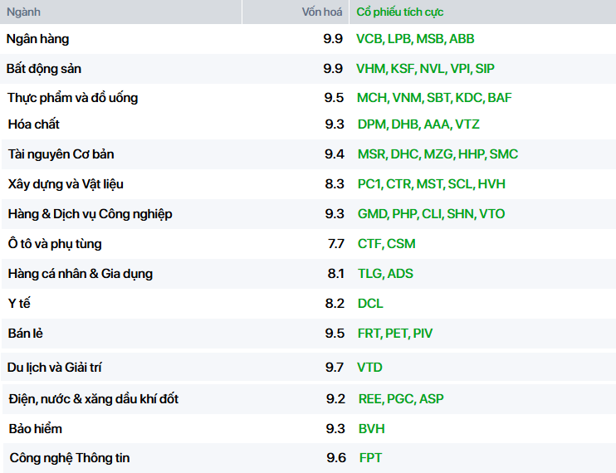616x473 pixels.
Task: Click Điện, nước value 9.2
Action: (335, 399)
